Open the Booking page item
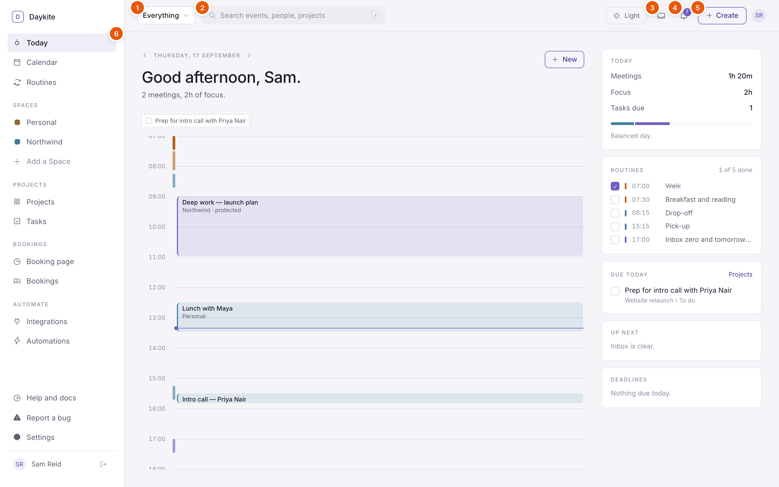779x487 pixels. [x=62, y=262]
